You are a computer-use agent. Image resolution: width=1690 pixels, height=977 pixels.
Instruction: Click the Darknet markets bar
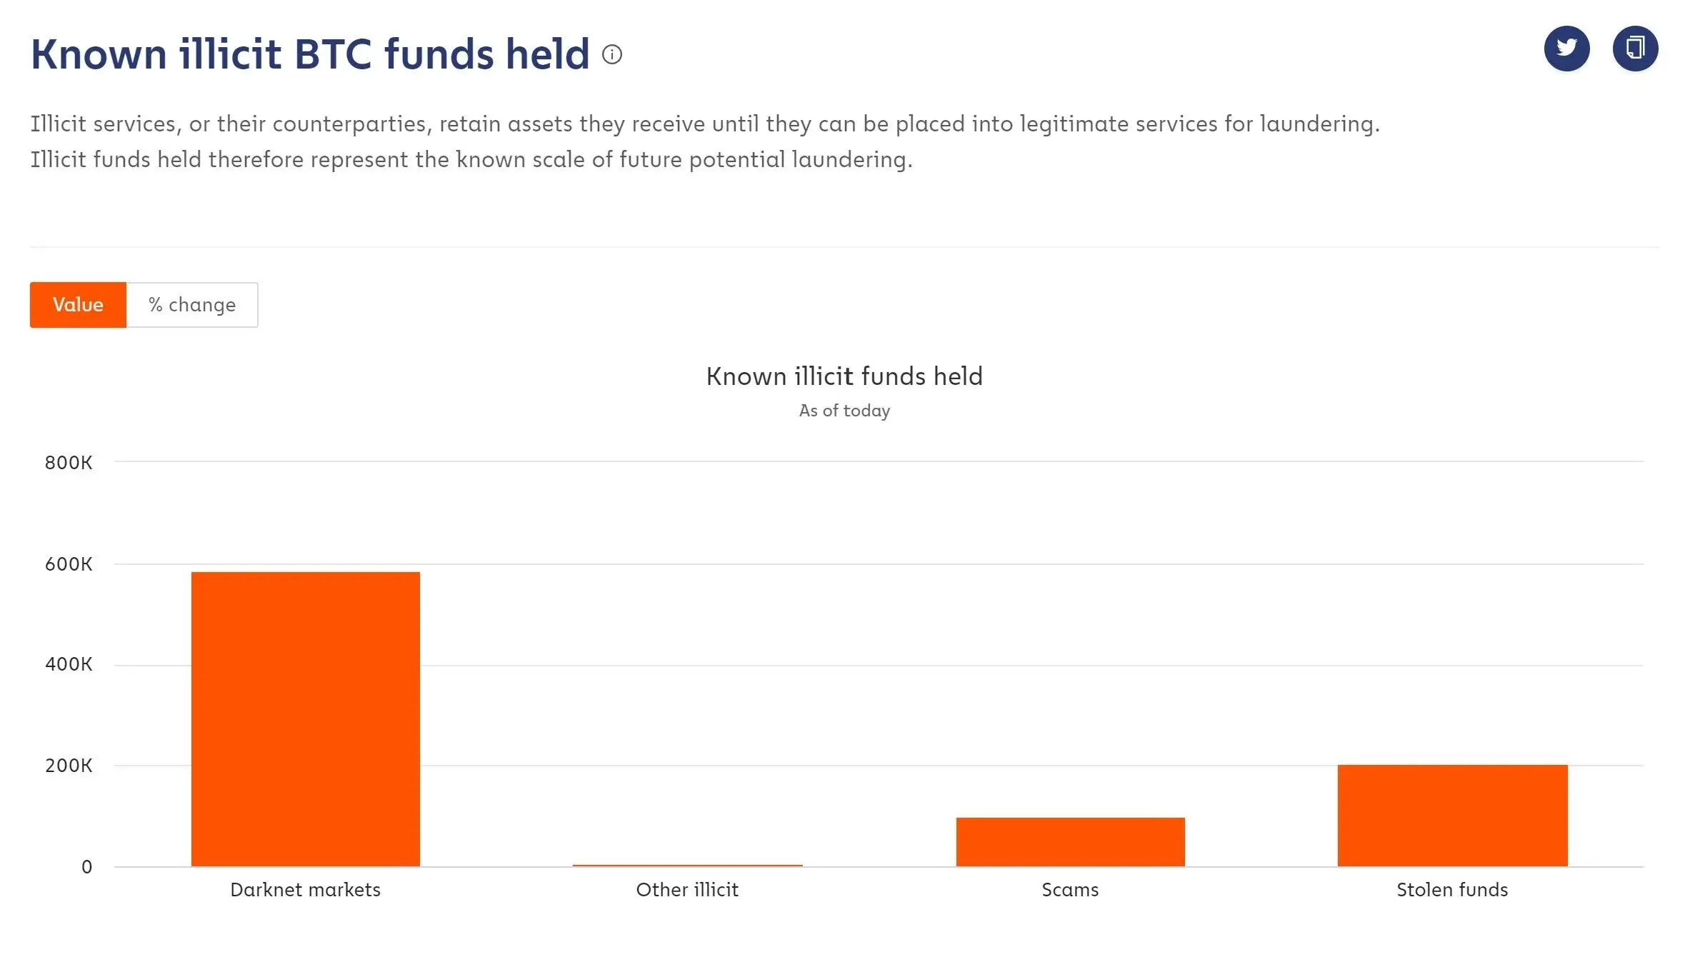(x=306, y=718)
